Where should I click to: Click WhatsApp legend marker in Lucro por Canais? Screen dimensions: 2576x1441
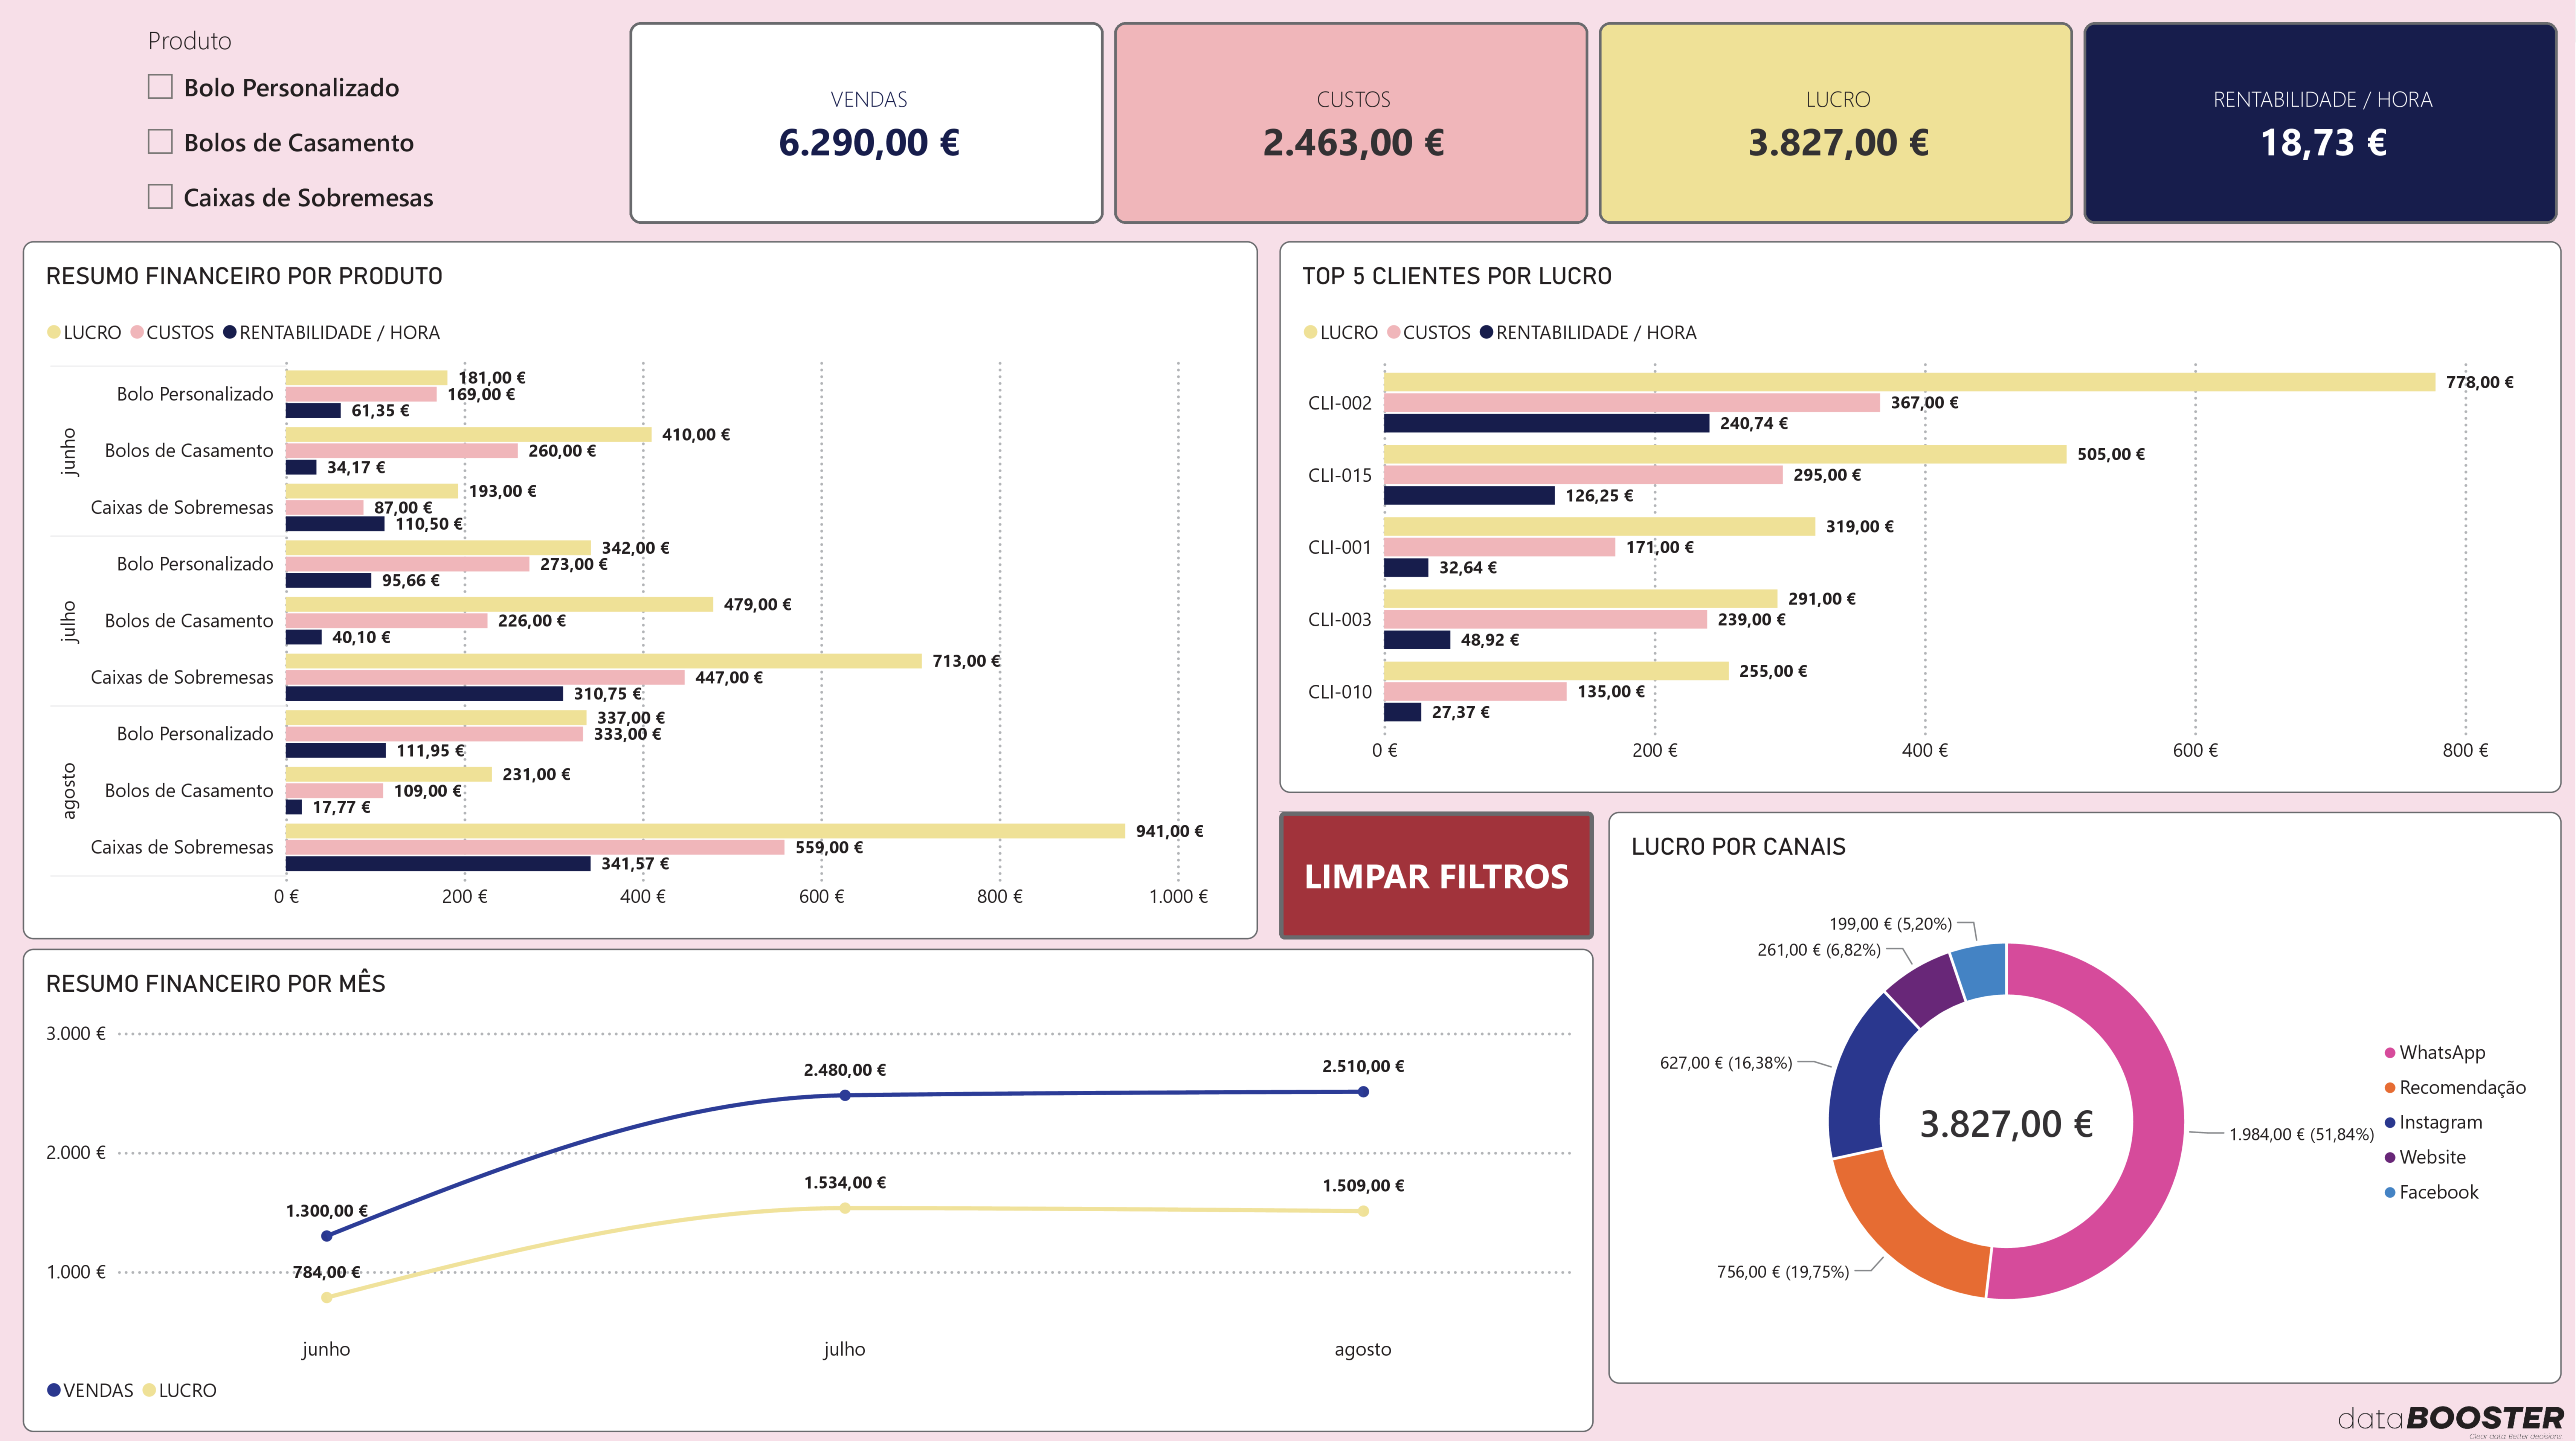(x=2390, y=1053)
